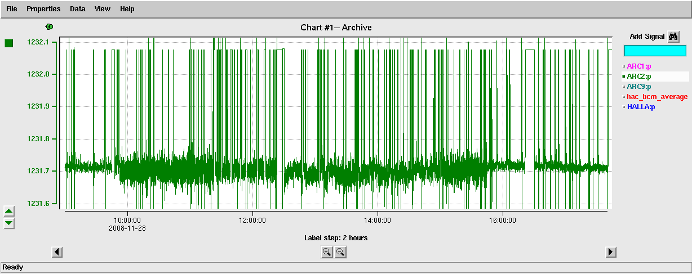The image size is (692, 274).
Task: Click the Add Signal label
Action: click(647, 37)
